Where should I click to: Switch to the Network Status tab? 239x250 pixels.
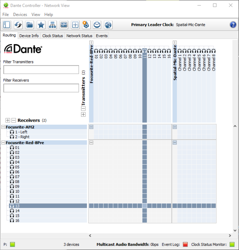tap(79, 36)
